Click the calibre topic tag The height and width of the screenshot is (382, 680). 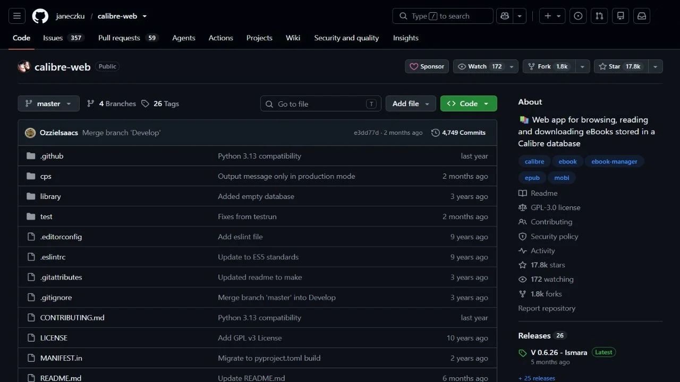point(534,161)
